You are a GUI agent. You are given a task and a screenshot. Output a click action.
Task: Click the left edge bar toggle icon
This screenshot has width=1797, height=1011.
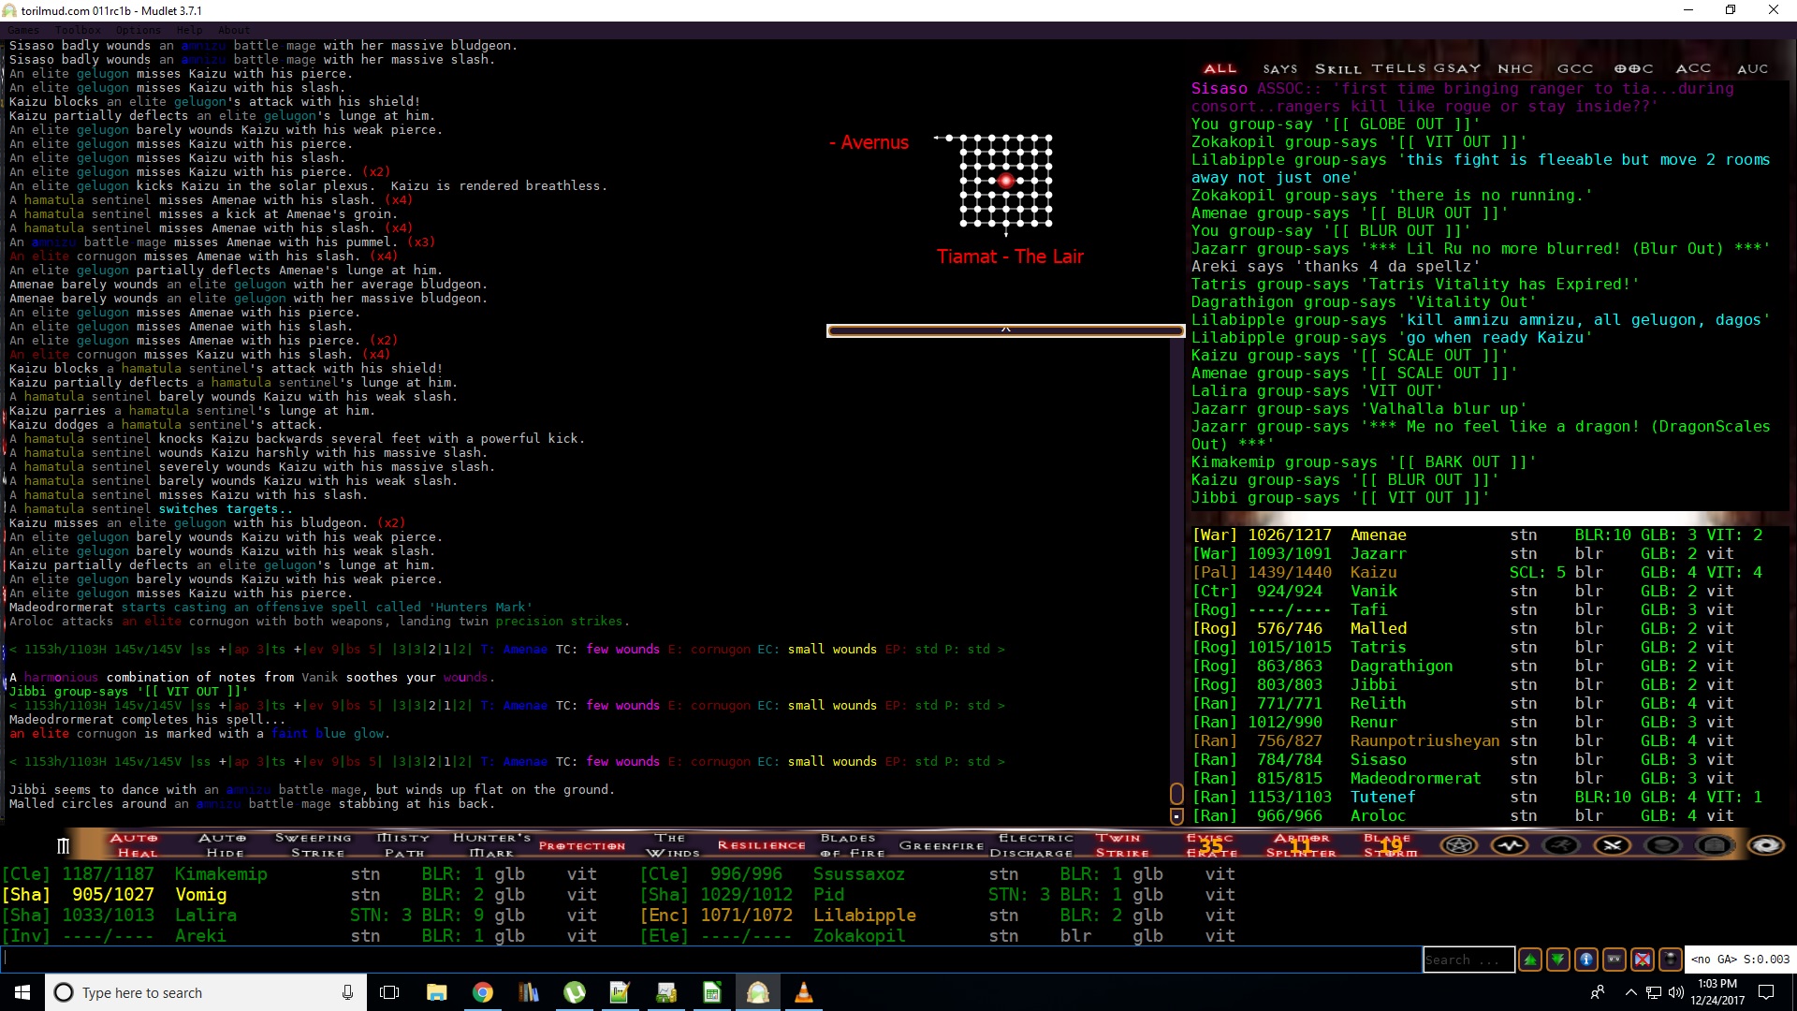[x=63, y=846]
